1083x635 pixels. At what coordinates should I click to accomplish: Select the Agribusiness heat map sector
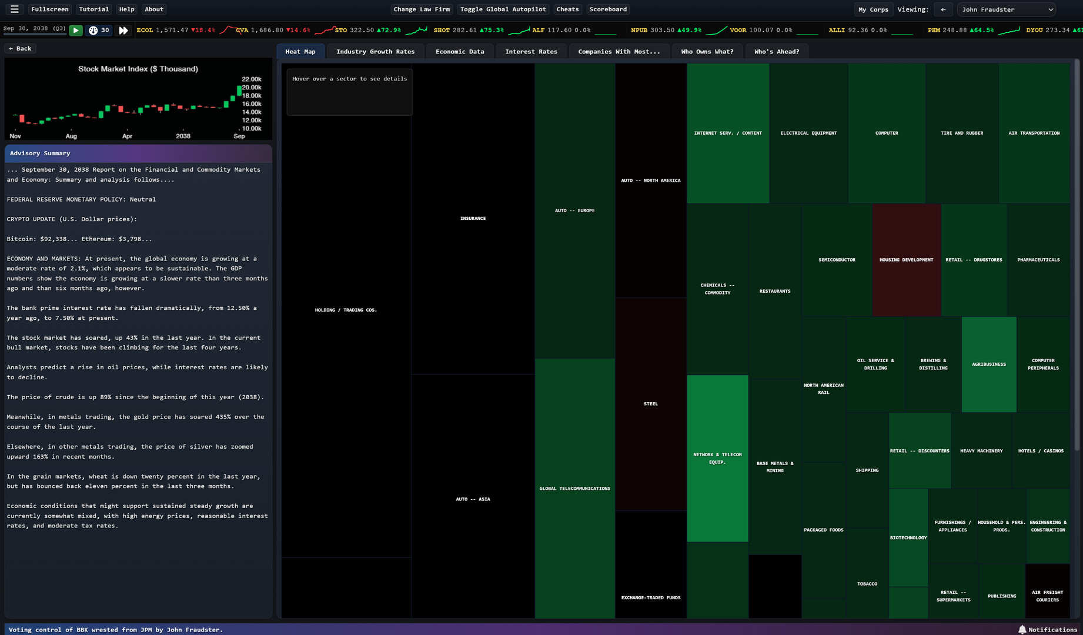(x=988, y=365)
